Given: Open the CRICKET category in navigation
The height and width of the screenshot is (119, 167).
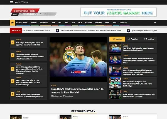Looking at the screenshot, I should (x=123, y=23).
